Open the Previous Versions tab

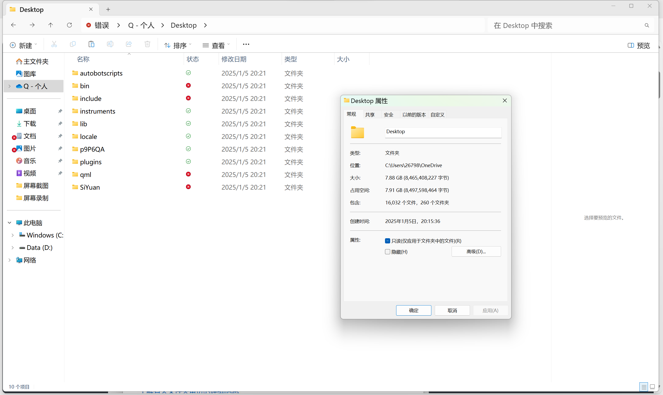[414, 115]
